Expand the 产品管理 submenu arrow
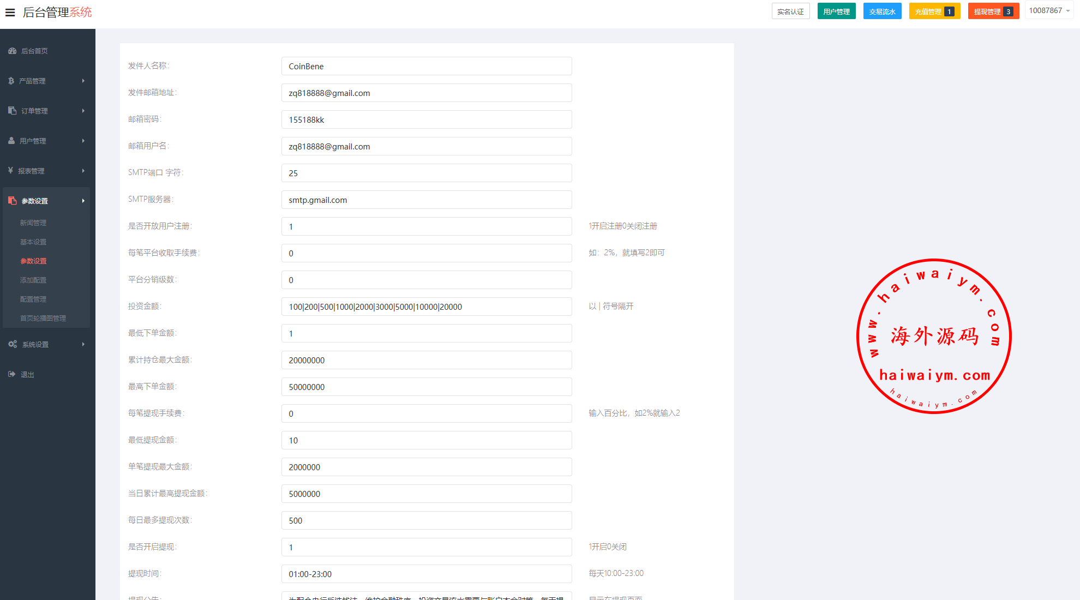 (83, 81)
